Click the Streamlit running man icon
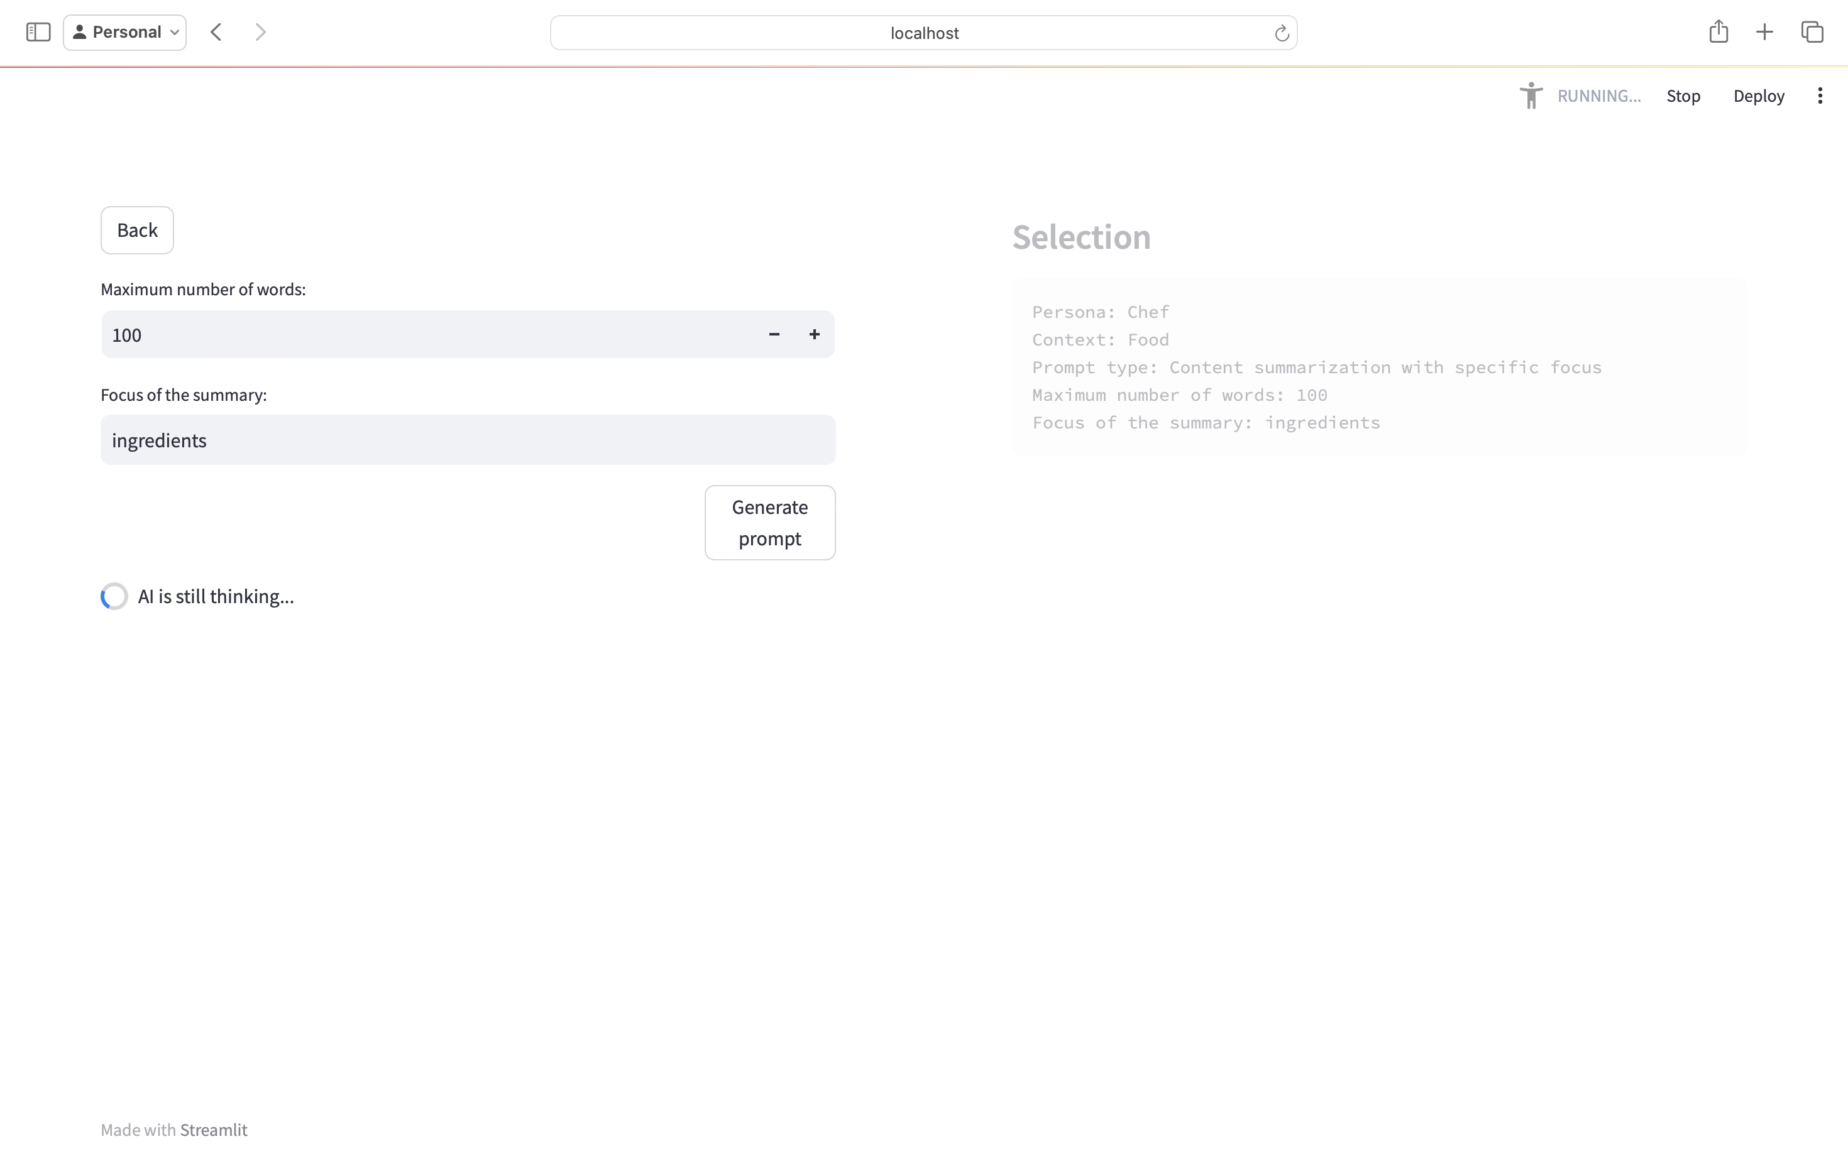Screen dimensions: 1848x1156 (x=1531, y=95)
